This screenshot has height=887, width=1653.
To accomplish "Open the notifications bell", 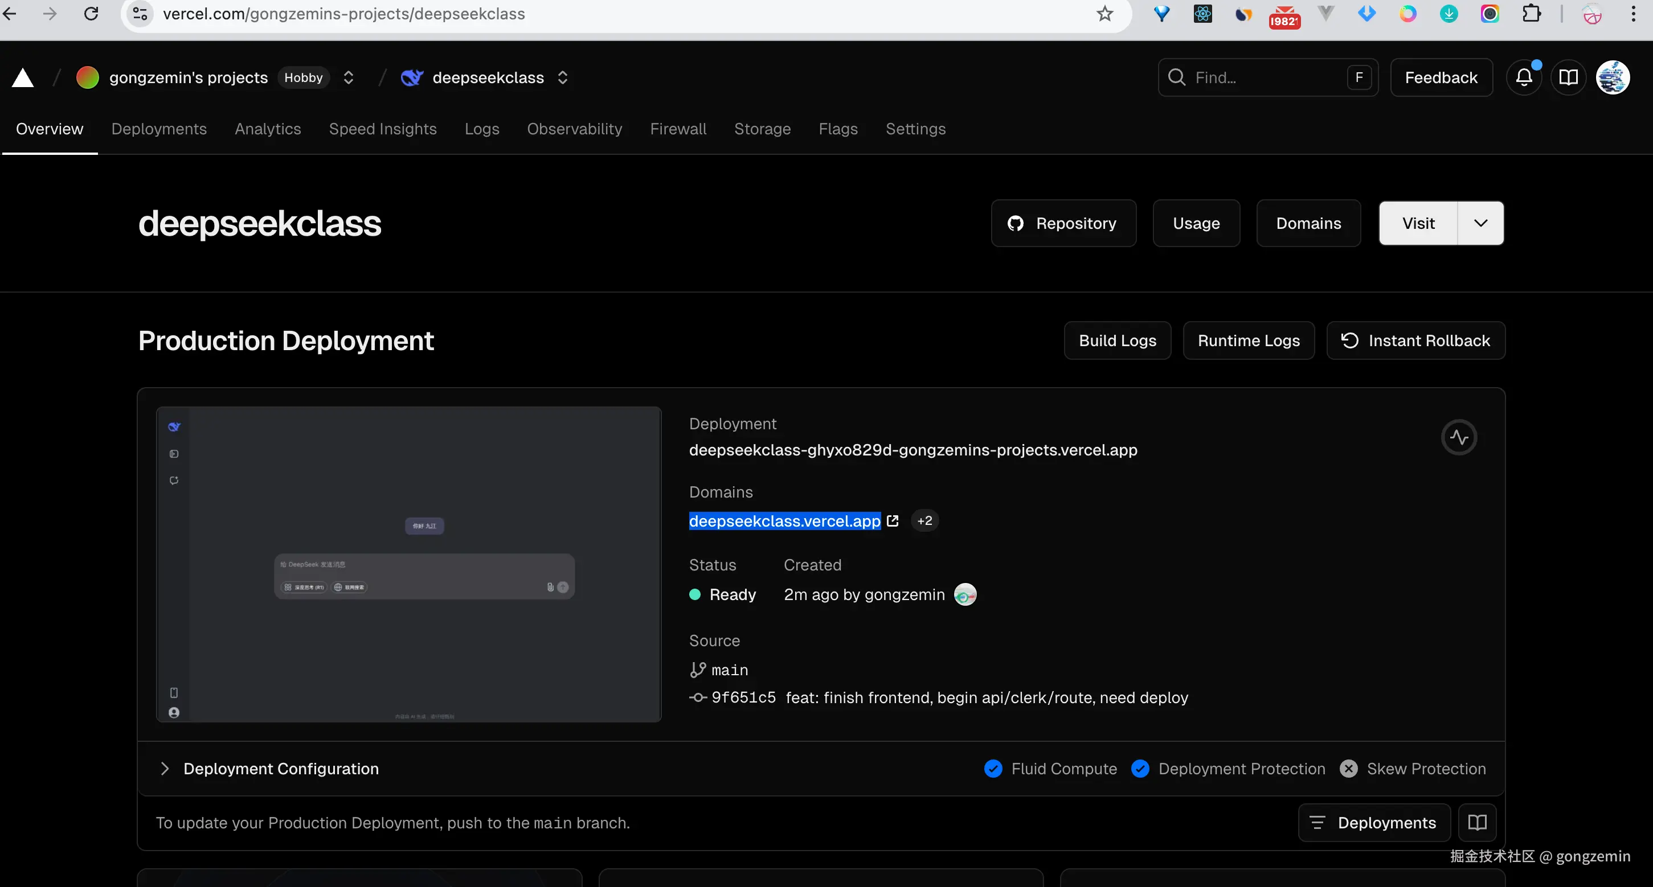I will [x=1524, y=77].
